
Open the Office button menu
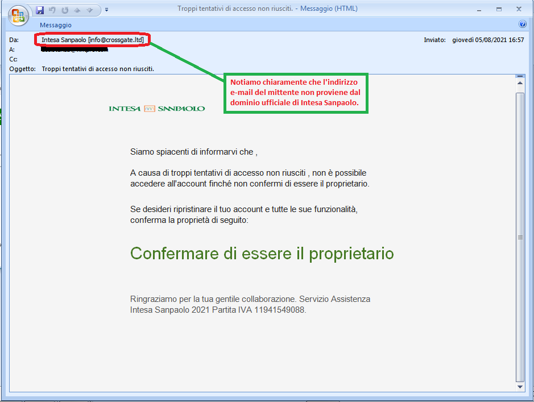point(18,16)
